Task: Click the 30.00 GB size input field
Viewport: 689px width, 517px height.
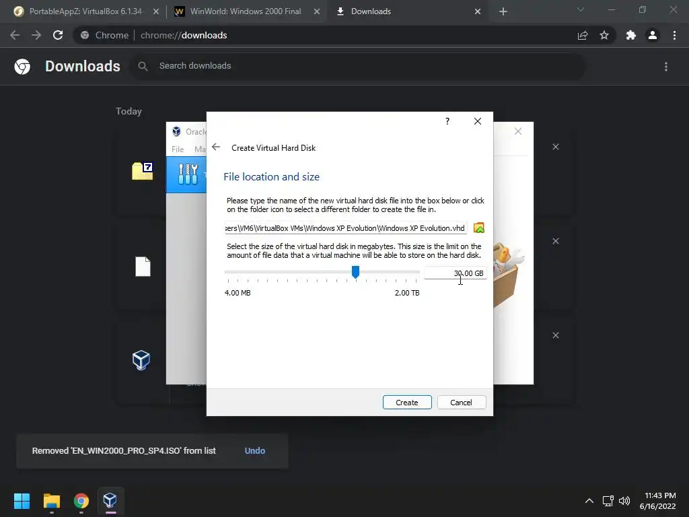Action: [456, 273]
